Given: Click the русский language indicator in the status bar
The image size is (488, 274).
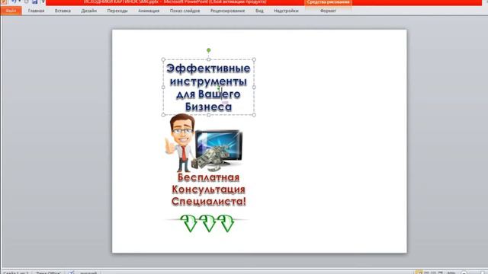Looking at the screenshot, I should pos(88,272).
